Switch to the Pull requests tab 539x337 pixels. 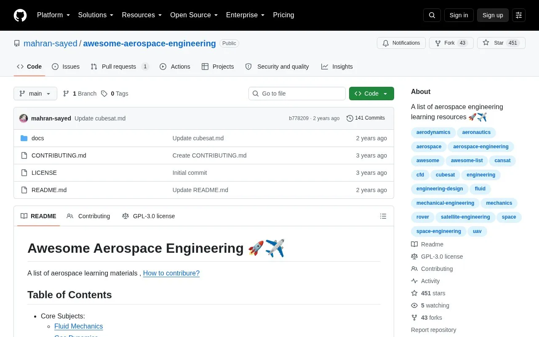pos(120,67)
